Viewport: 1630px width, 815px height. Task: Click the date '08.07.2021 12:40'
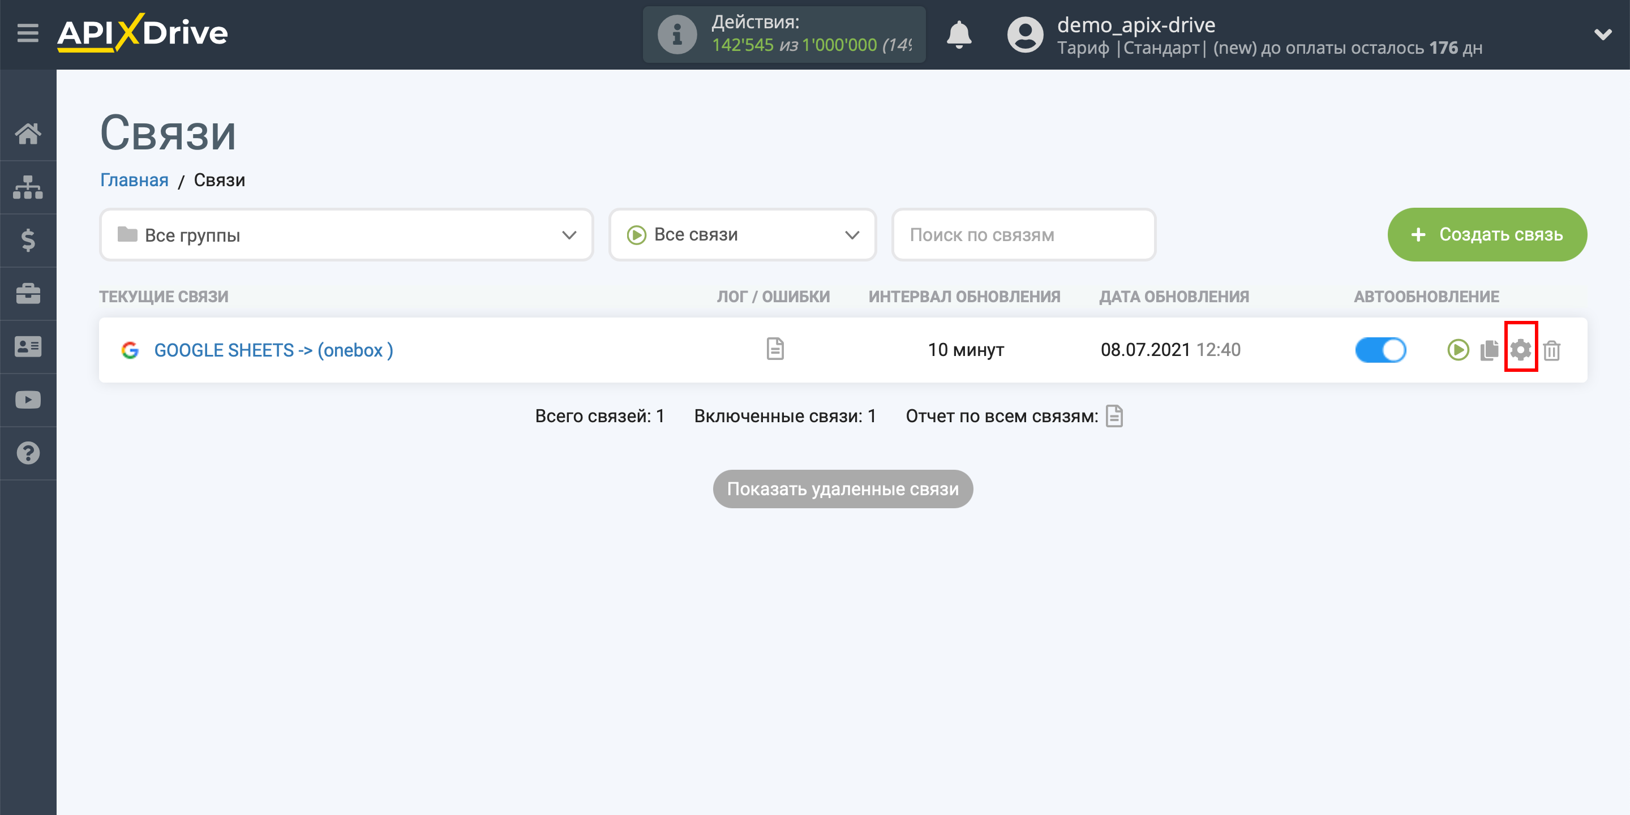[1170, 350]
